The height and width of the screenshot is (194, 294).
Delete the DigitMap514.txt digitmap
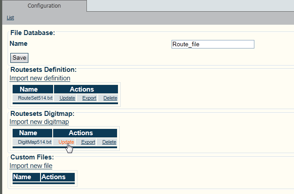tap(109, 142)
